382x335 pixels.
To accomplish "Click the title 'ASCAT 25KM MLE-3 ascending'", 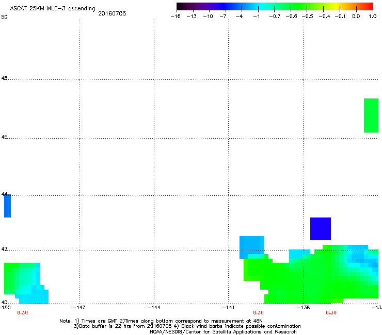I will (x=53, y=9).
